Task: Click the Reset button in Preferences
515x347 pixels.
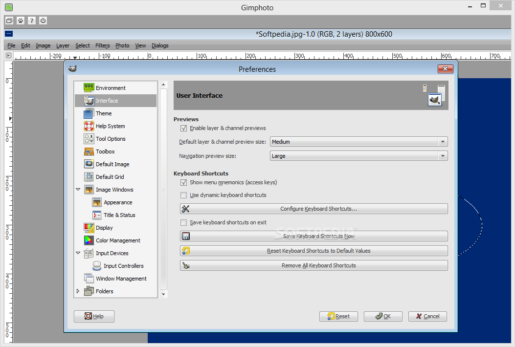Action: pos(338,316)
